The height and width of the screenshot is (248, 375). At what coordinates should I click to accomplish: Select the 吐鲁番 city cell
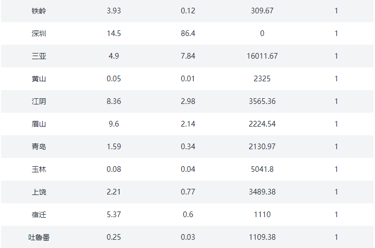click(x=39, y=238)
